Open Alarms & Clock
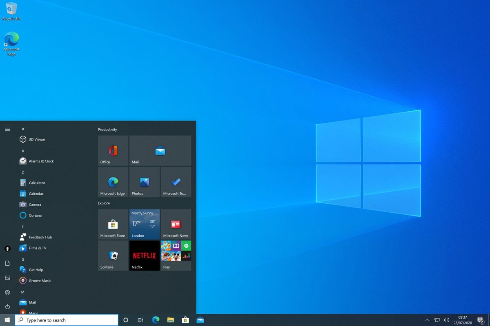490x326 pixels. pyautogui.click(x=41, y=161)
